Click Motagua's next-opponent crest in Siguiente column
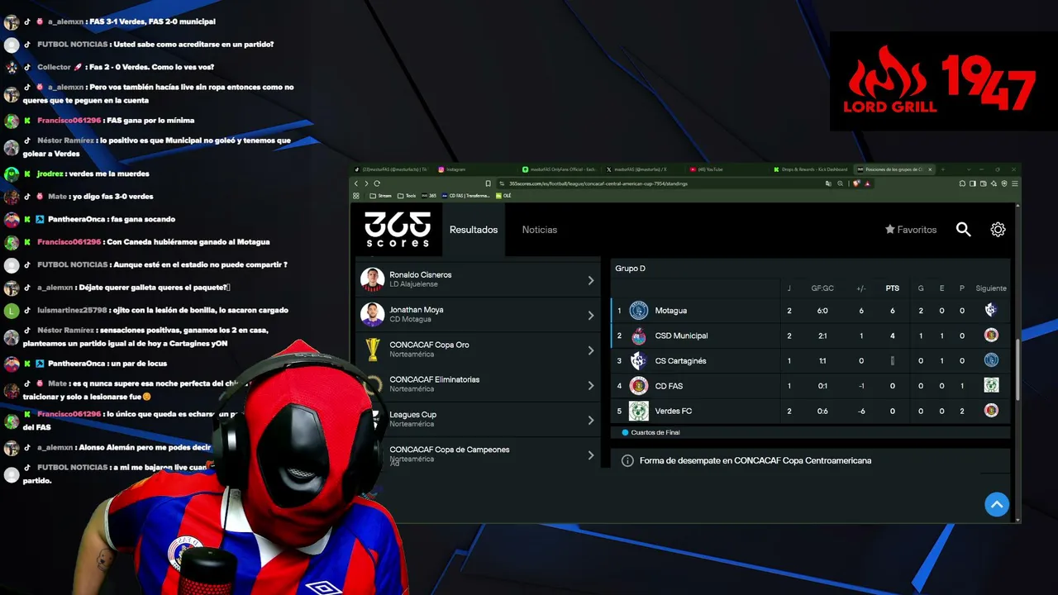The height and width of the screenshot is (595, 1058). point(991,310)
